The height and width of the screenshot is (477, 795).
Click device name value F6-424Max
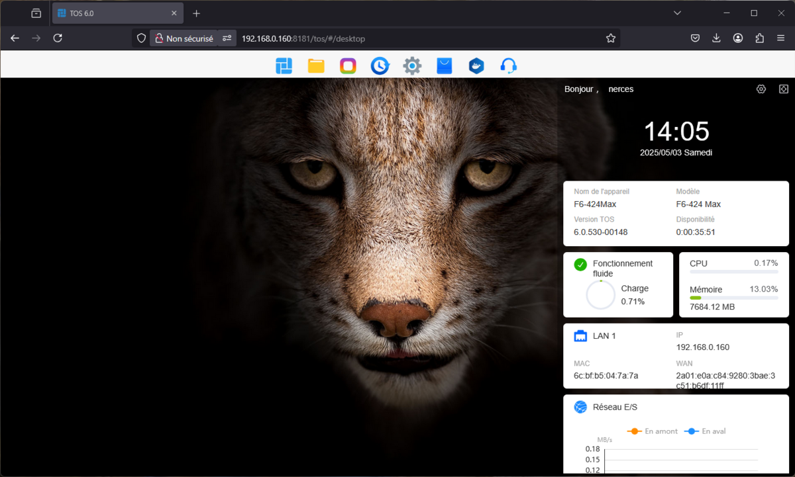(x=595, y=204)
